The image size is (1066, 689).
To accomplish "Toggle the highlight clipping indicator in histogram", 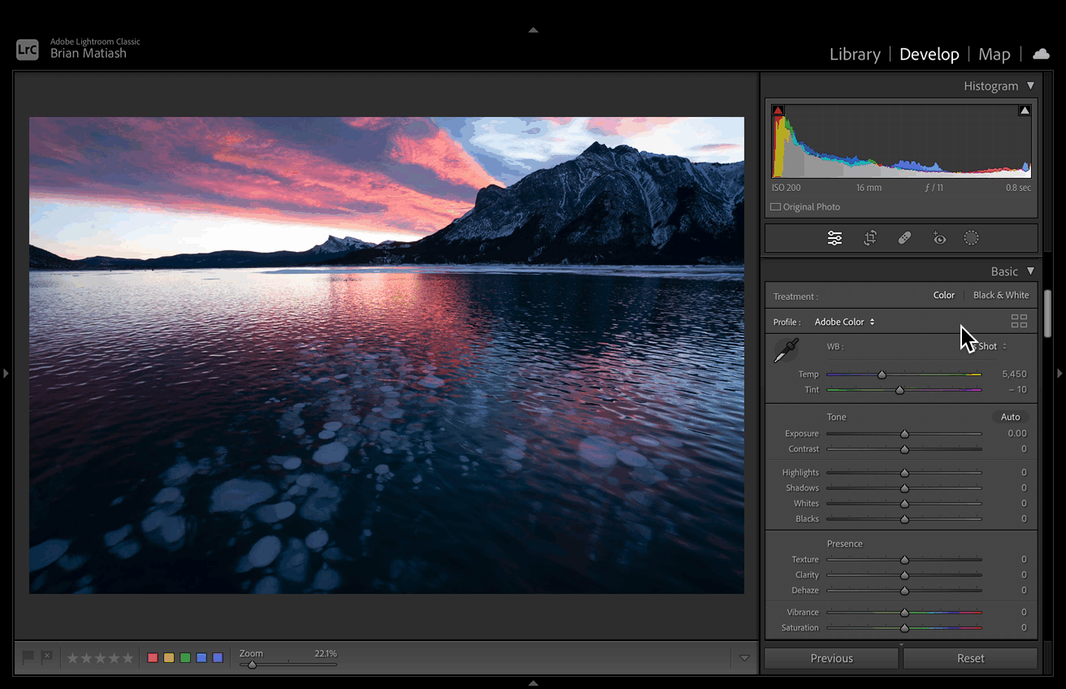I will click(1025, 110).
